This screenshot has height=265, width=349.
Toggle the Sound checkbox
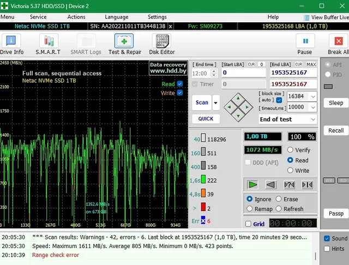[327, 238]
